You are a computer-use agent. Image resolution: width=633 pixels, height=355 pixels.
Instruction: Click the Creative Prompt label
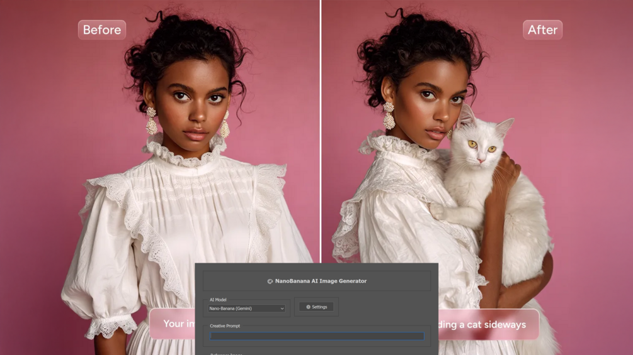click(x=225, y=325)
